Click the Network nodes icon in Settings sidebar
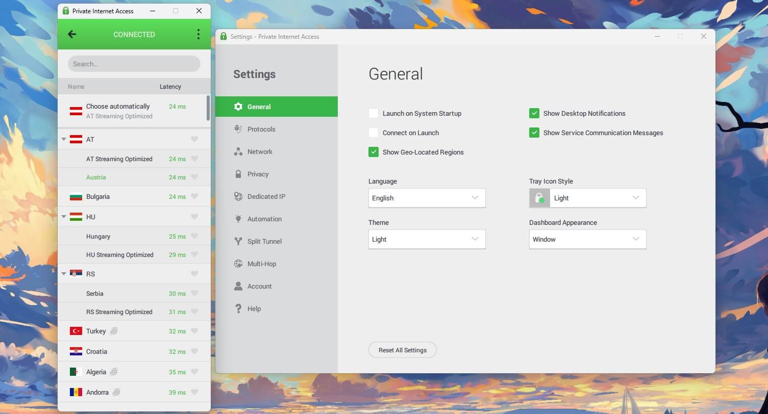This screenshot has width=768, height=414. click(x=238, y=151)
